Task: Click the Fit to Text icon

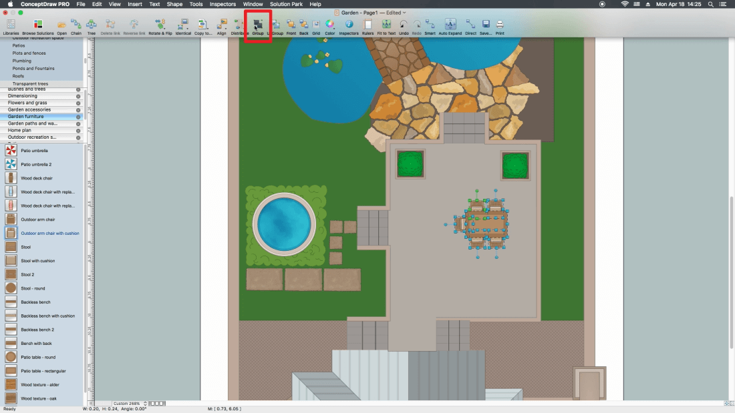Action: click(x=386, y=27)
